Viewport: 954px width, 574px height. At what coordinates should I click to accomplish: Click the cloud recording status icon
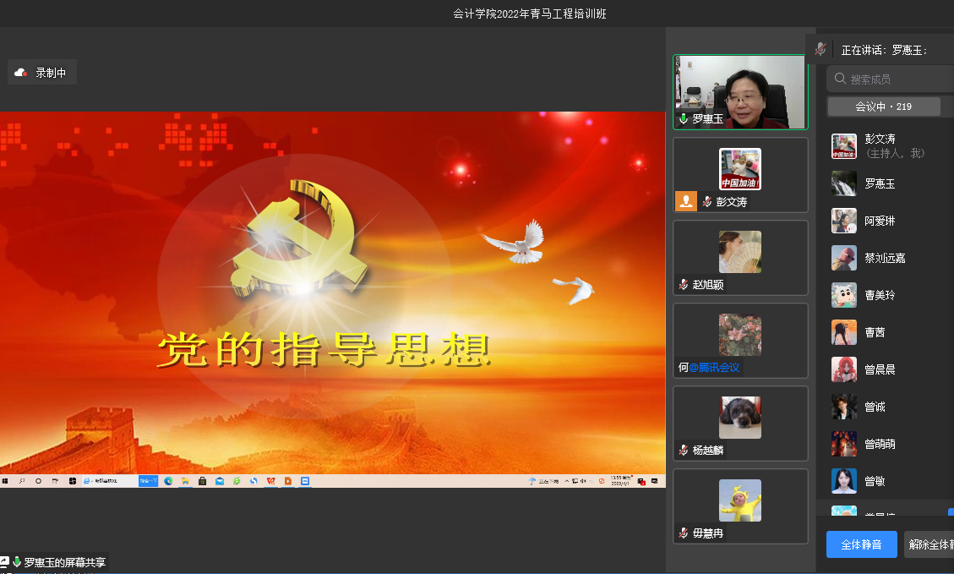21,73
